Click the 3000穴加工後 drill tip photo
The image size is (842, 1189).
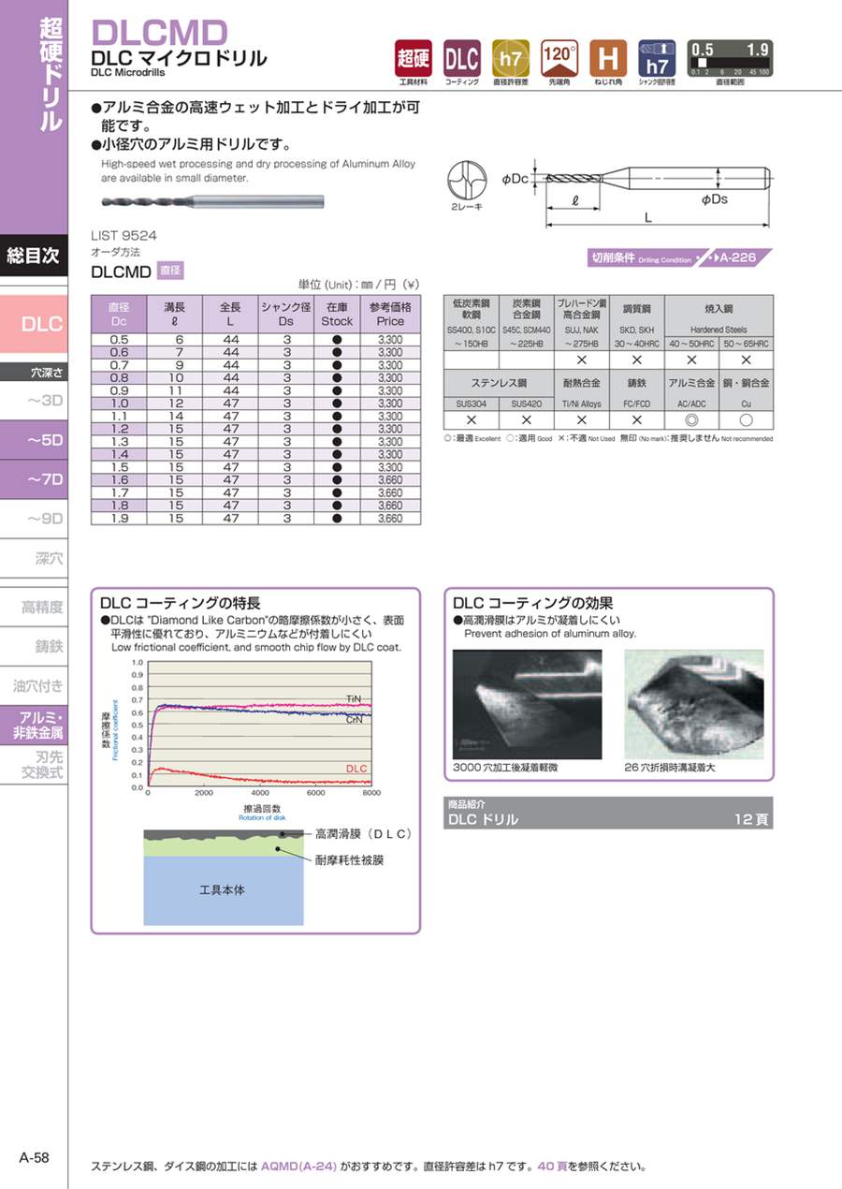coord(527,703)
